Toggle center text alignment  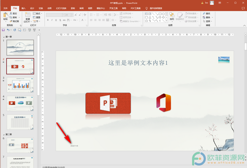tap(95, 20)
